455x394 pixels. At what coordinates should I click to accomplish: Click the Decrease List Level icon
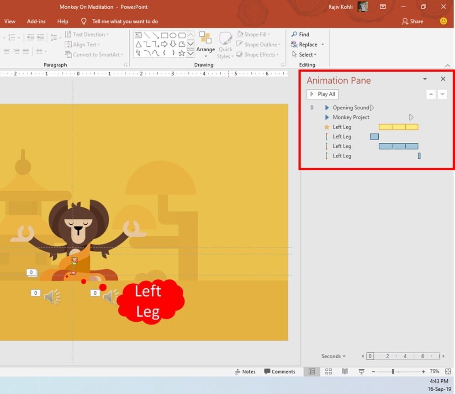(31, 37)
